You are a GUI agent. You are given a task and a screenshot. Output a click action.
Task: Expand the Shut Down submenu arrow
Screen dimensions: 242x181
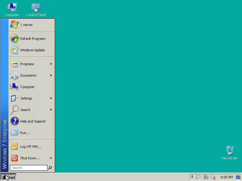(x=51, y=158)
